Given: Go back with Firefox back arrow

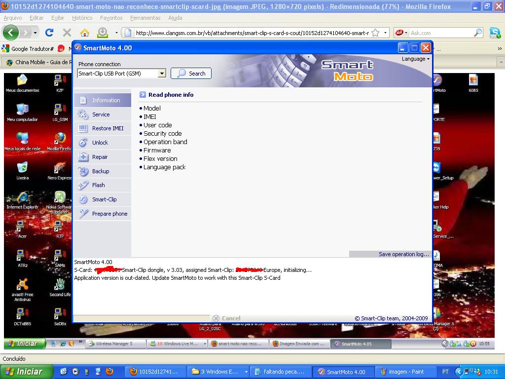Looking at the screenshot, I should pyautogui.click(x=10, y=33).
